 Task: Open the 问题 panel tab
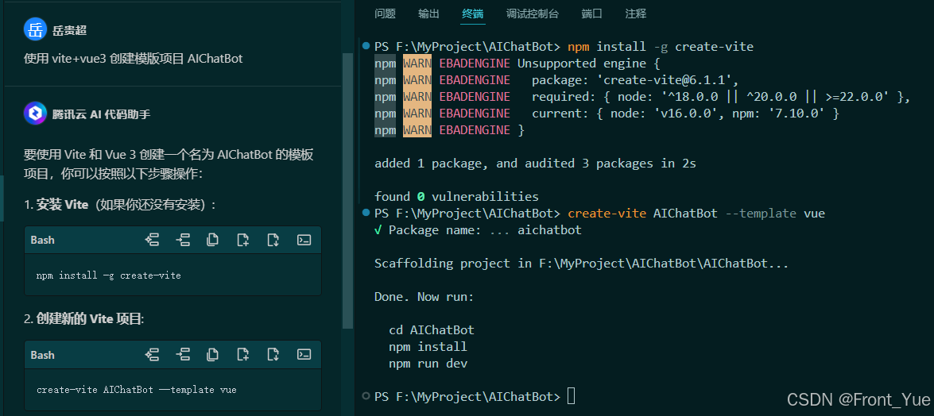[x=385, y=13]
